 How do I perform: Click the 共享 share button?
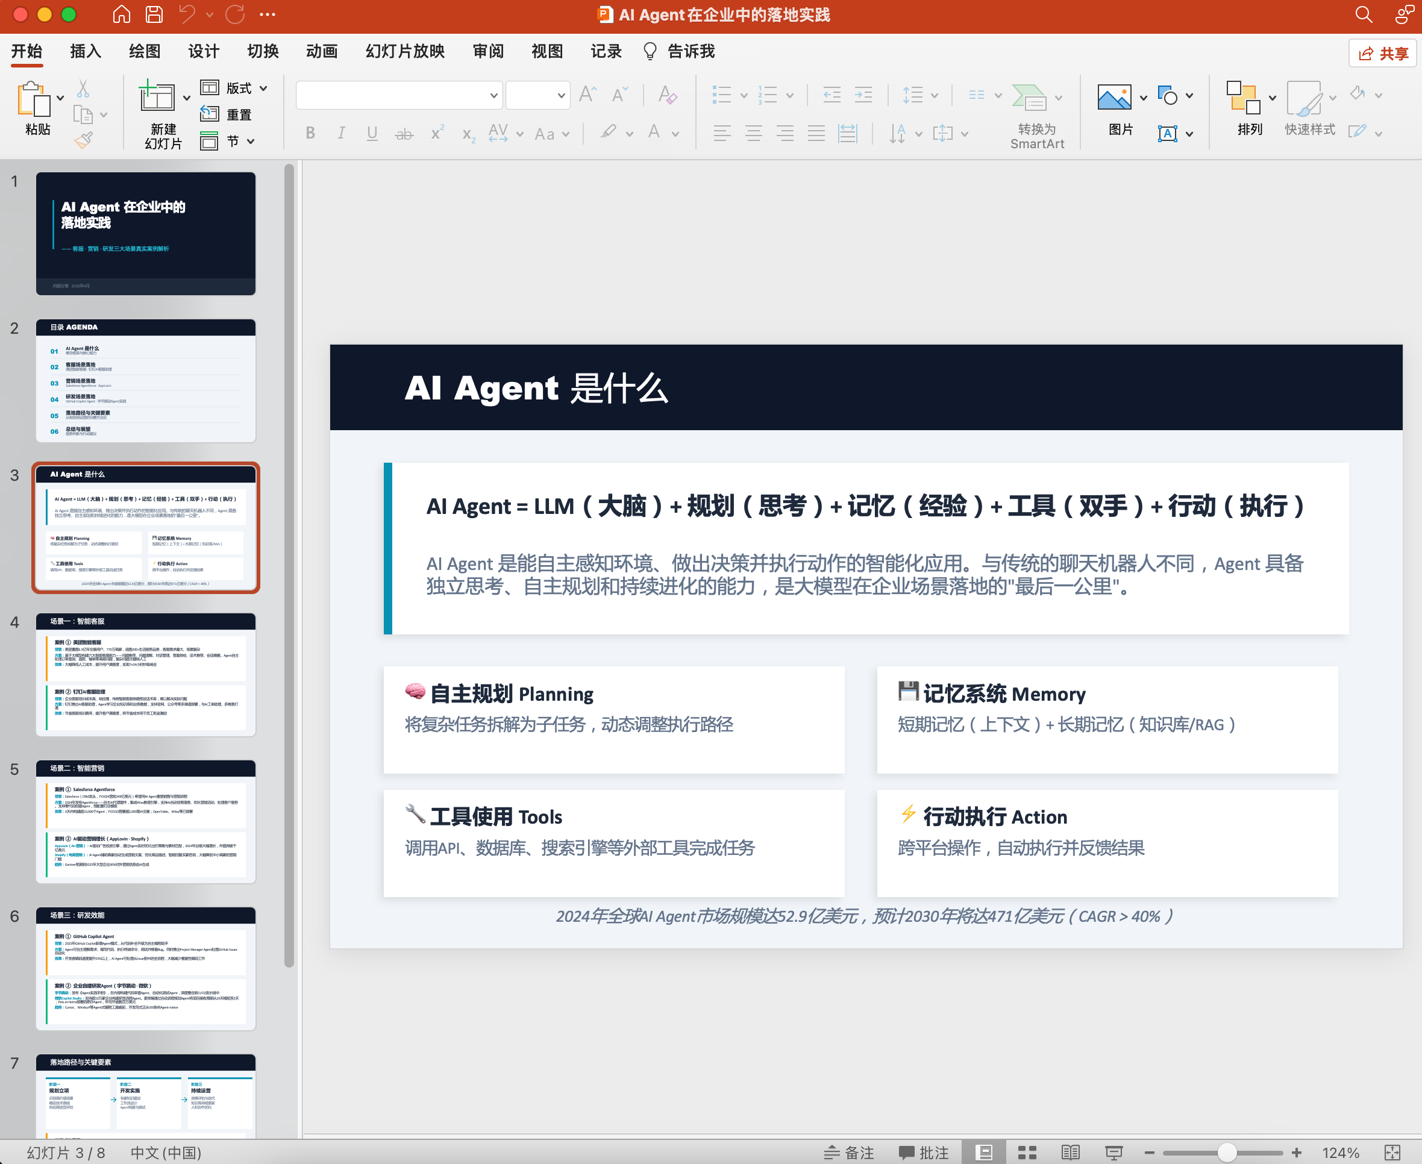1382,54
